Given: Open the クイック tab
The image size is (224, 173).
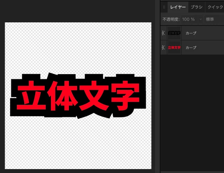Looking at the screenshot, I should point(215,7).
